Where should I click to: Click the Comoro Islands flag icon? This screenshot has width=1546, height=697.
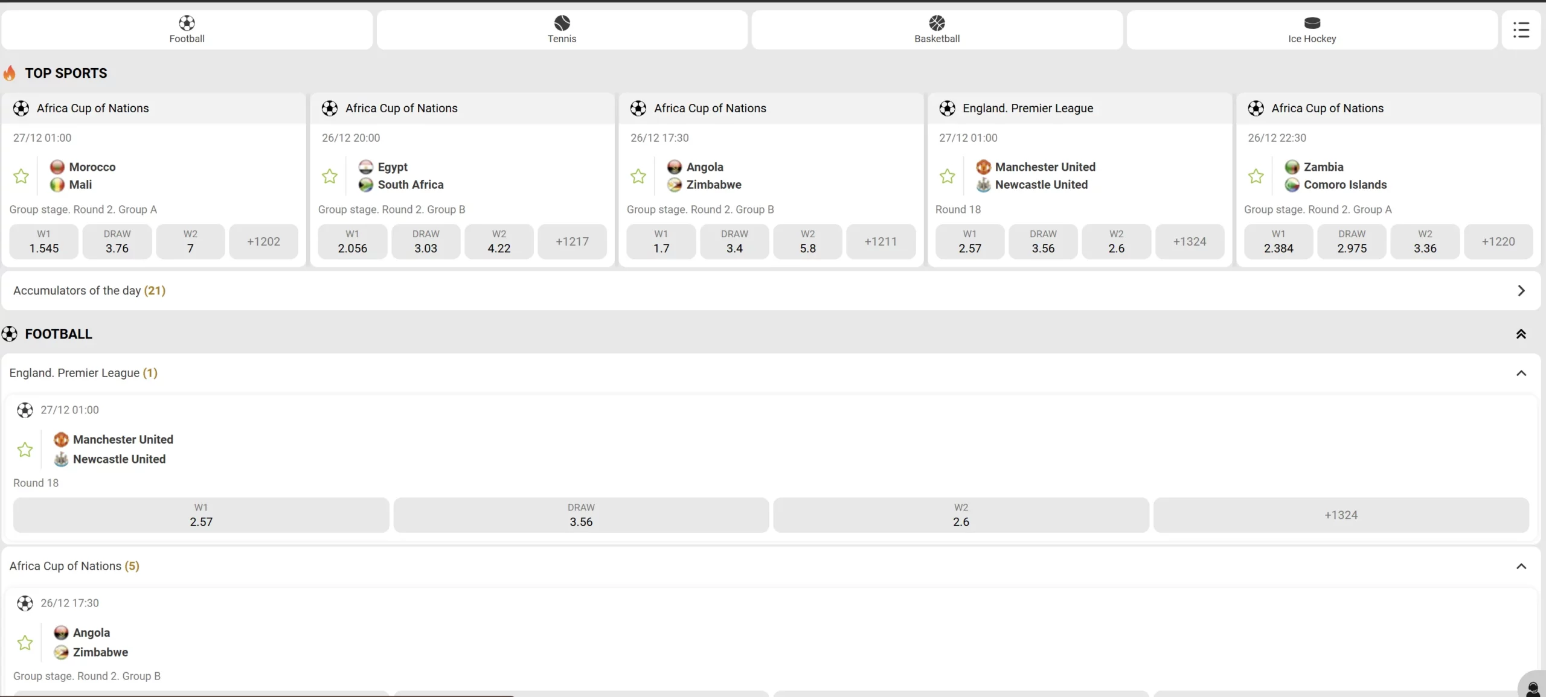(x=1292, y=185)
